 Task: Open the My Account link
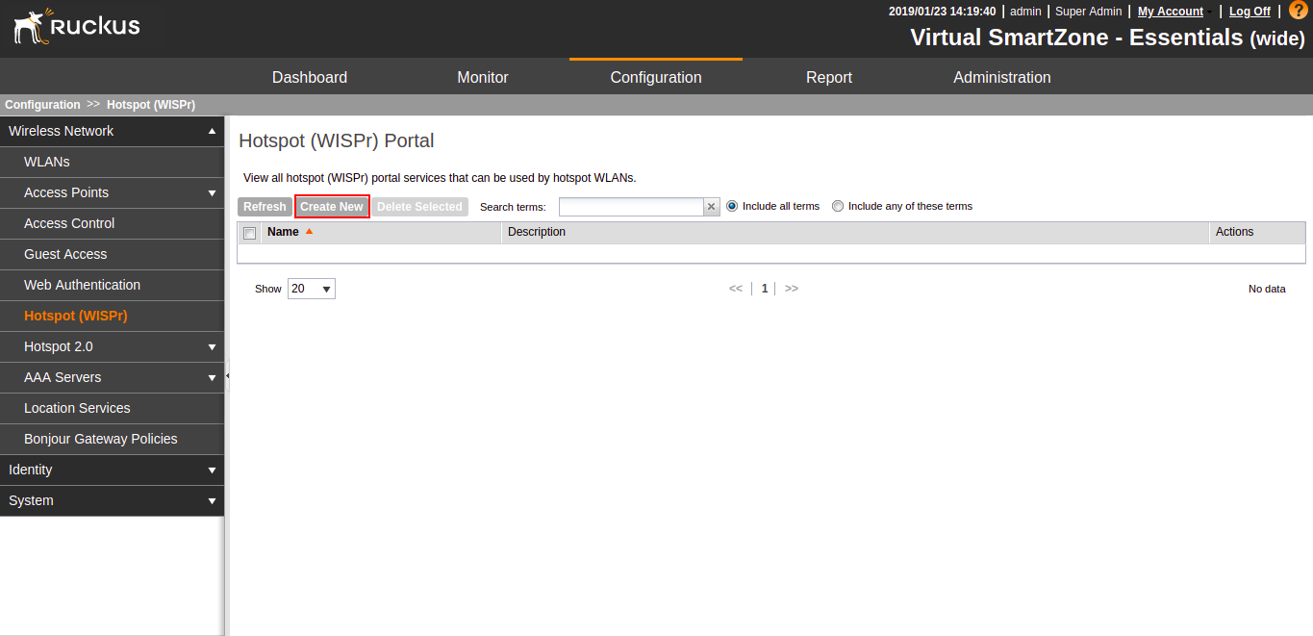[1171, 12]
